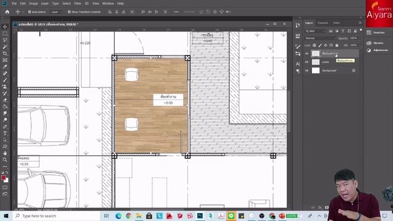Click the white background color swatch
The image size is (393, 221).
tap(6, 180)
